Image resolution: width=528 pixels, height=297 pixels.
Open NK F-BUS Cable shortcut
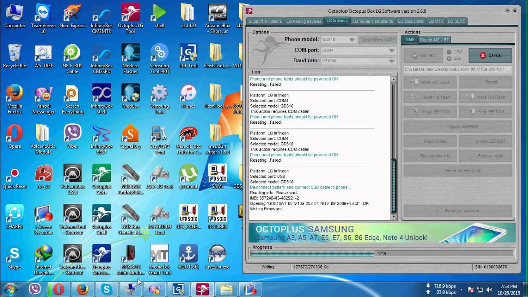72,59
